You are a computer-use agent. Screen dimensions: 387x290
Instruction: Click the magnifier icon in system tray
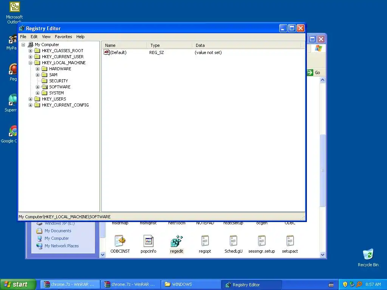[x=359, y=284]
